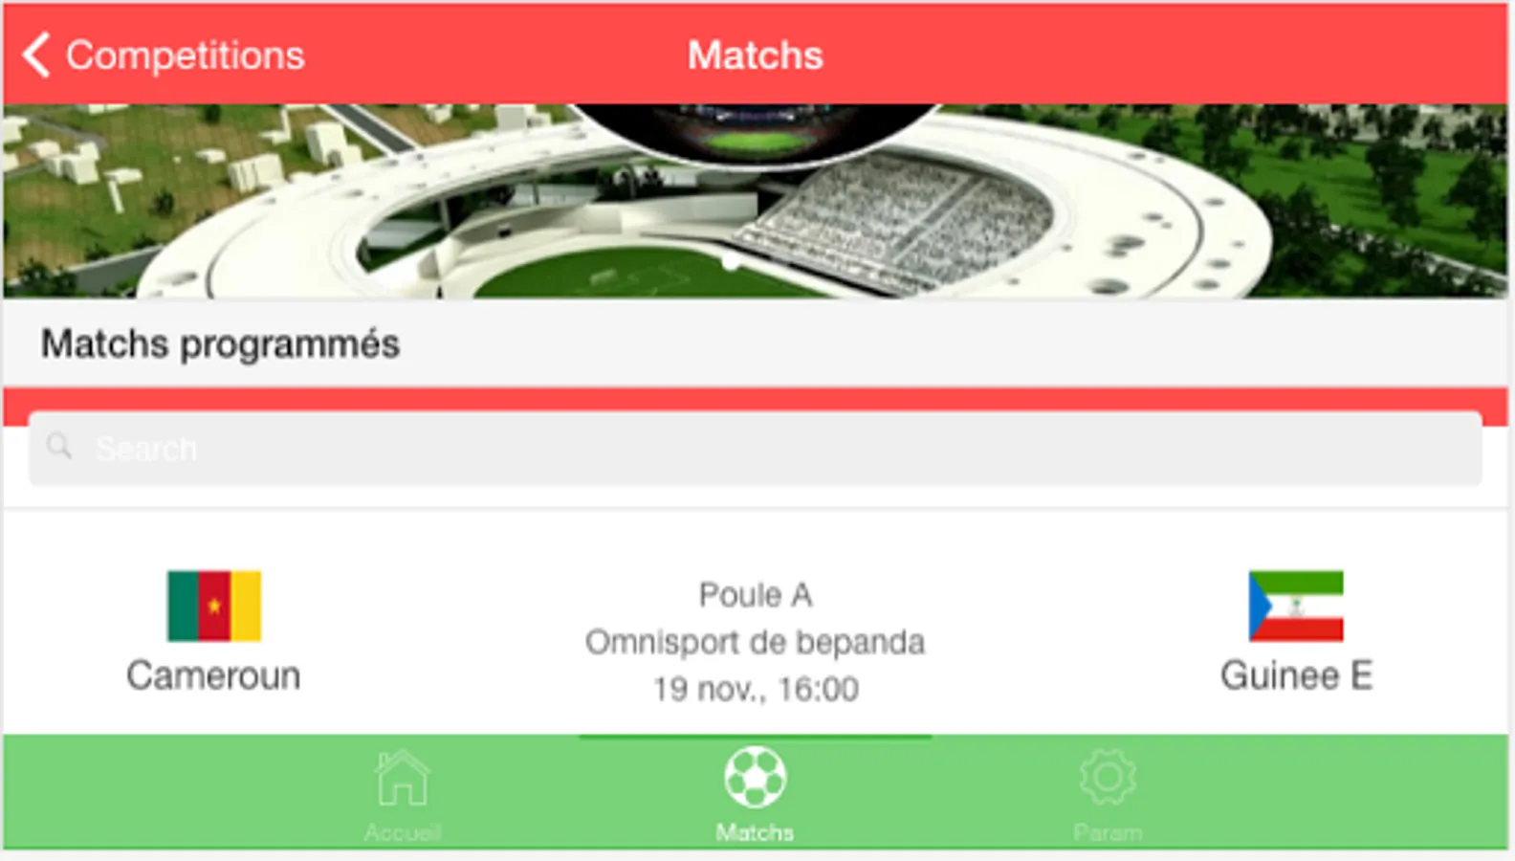
Task: Click the Matchs title in header
Action: click(x=756, y=55)
